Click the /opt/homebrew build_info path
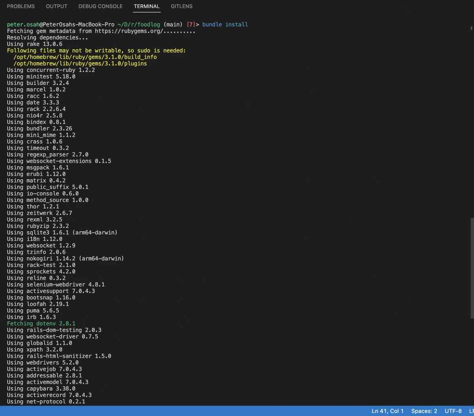474x416 pixels. [85, 57]
